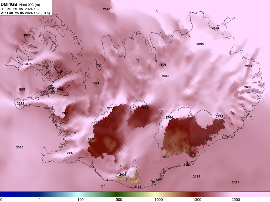
Task: Click the 1794 height label
Action: click(x=96, y=83)
